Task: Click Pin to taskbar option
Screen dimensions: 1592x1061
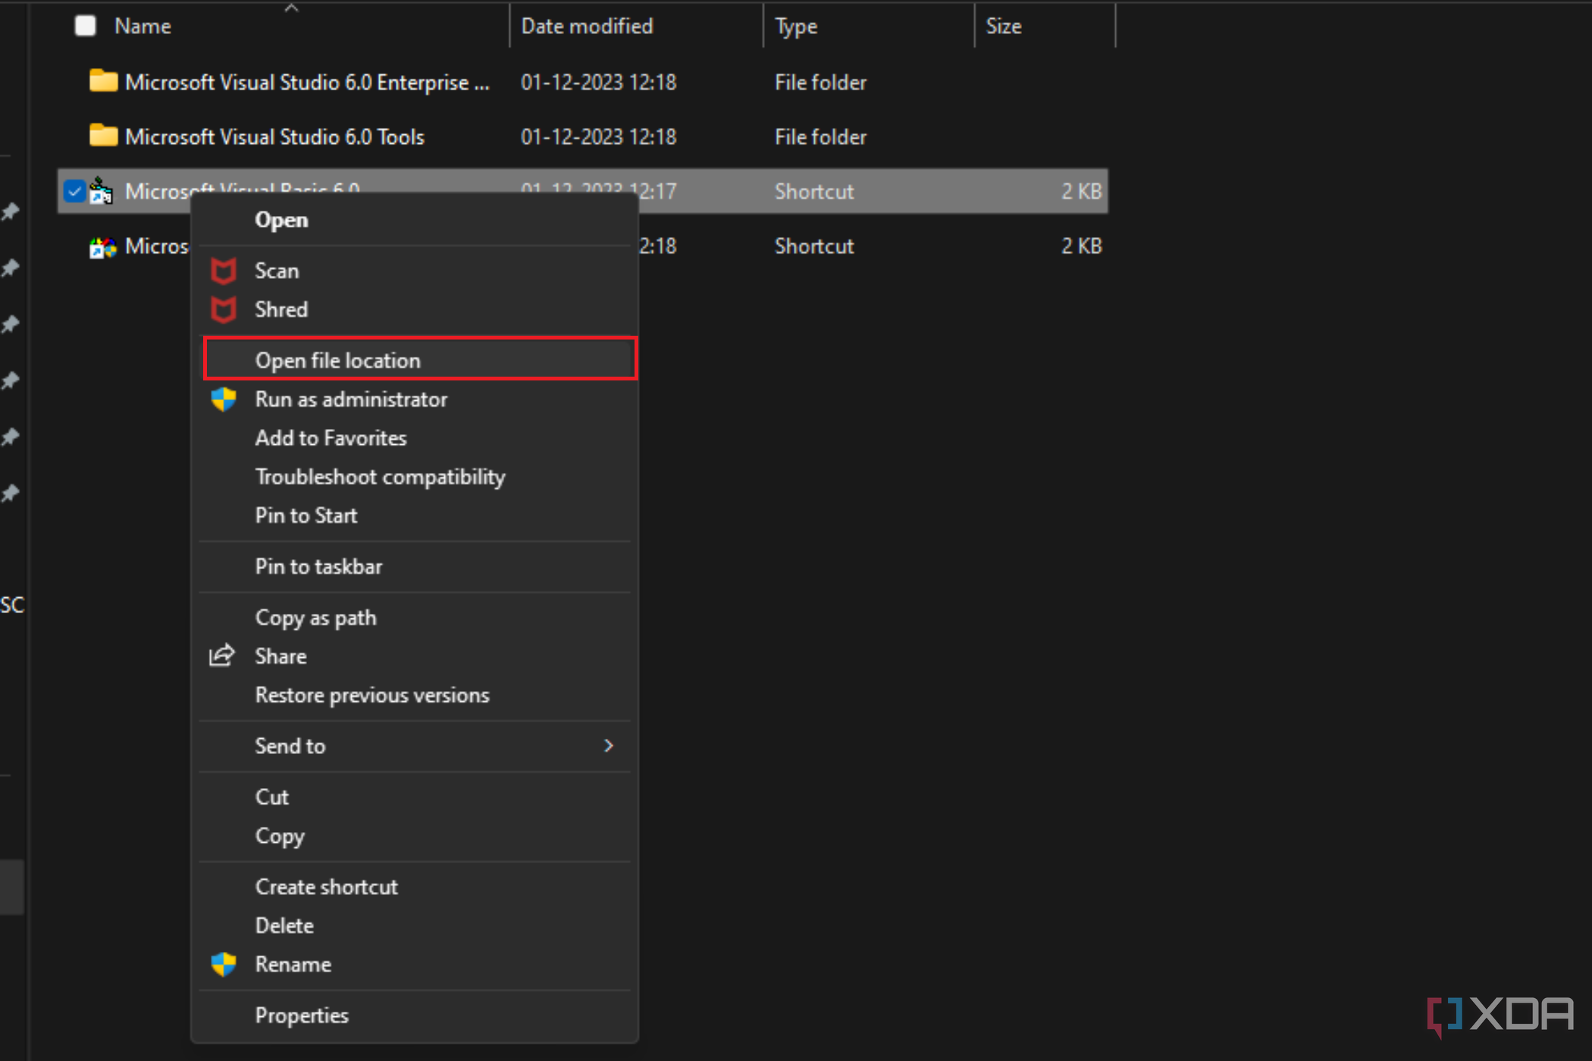Action: point(318,565)
